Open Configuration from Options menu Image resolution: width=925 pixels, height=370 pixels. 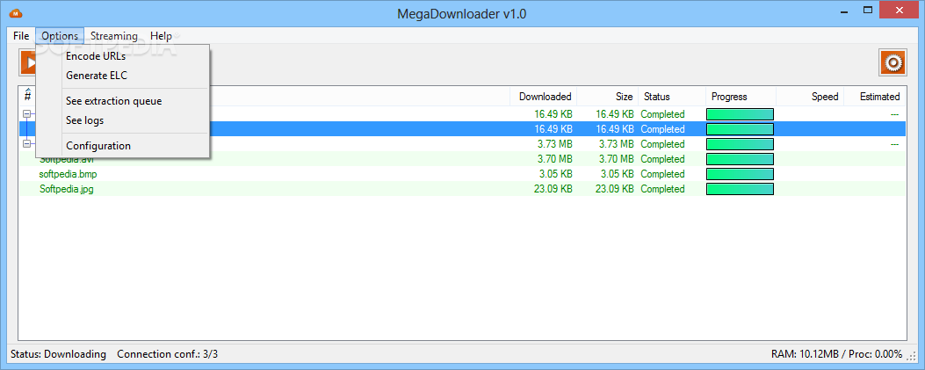pyautogui.click(x=123, y=146)
